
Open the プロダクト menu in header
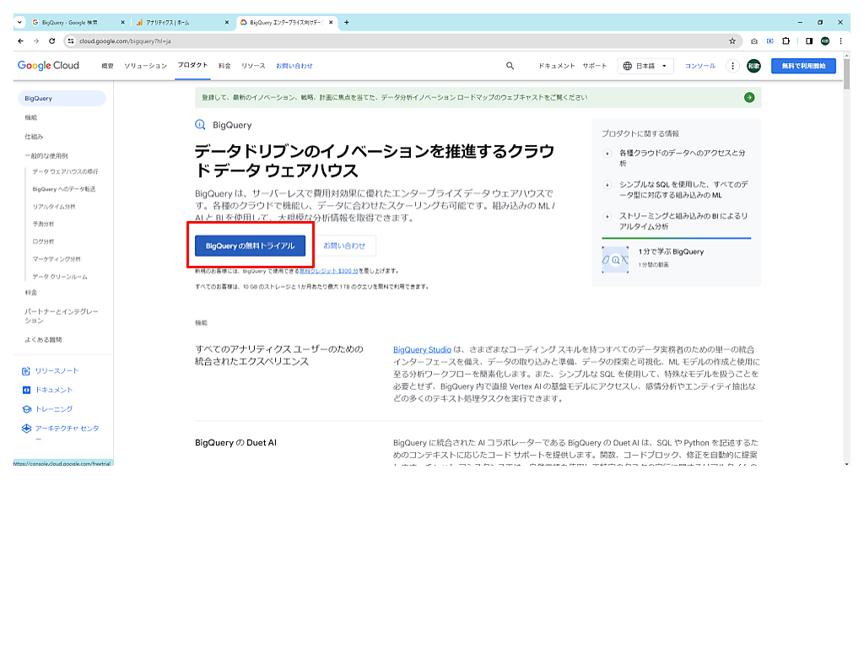(192, 66)
